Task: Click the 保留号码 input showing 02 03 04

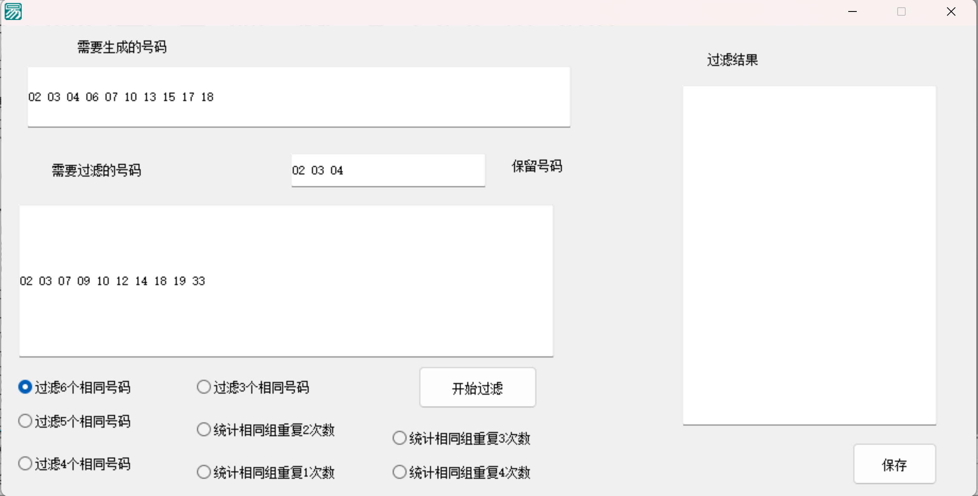Action: coord(387,170)
